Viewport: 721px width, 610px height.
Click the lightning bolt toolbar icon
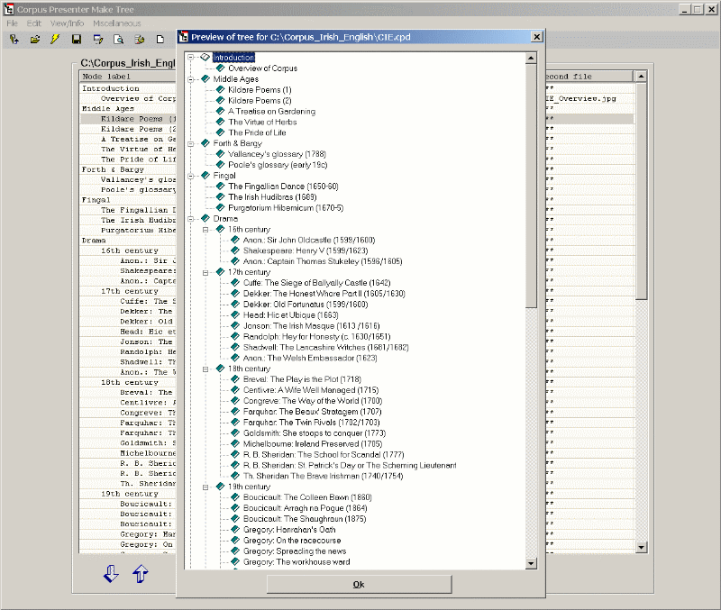click(56, 40)
